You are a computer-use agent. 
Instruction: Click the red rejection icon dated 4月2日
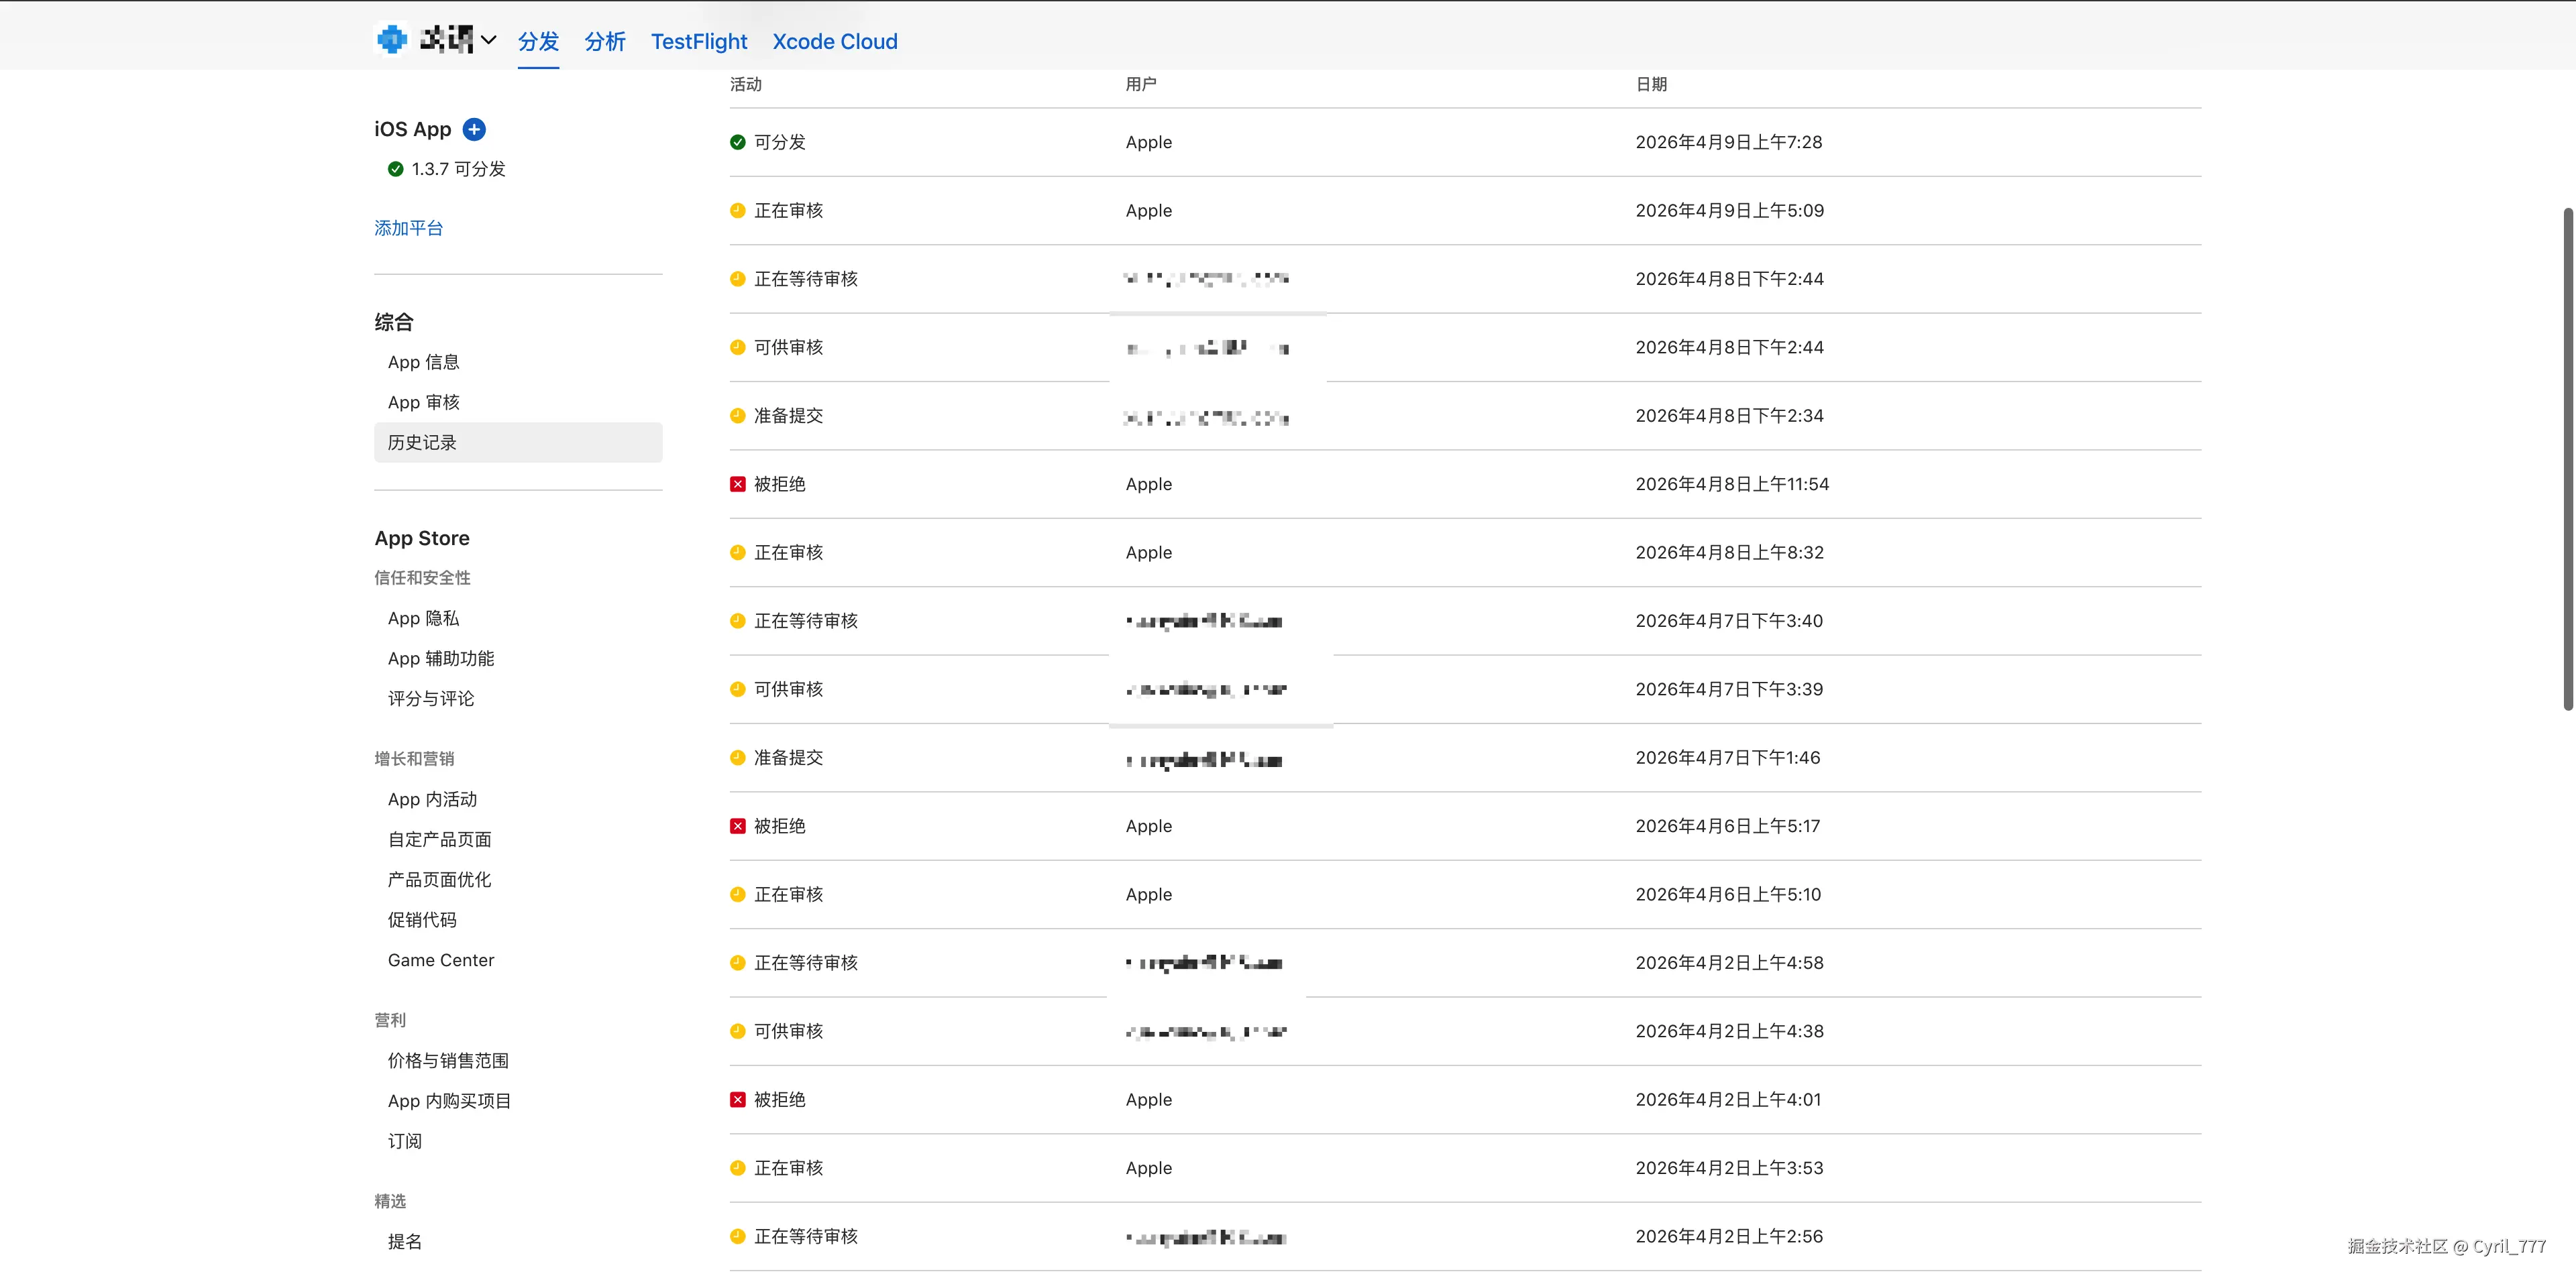(737, 1099)
